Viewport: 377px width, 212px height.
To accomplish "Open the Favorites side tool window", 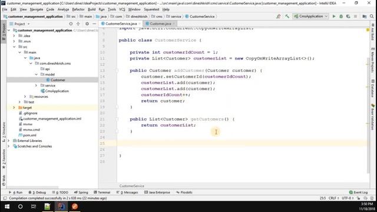I will [4, 158].
